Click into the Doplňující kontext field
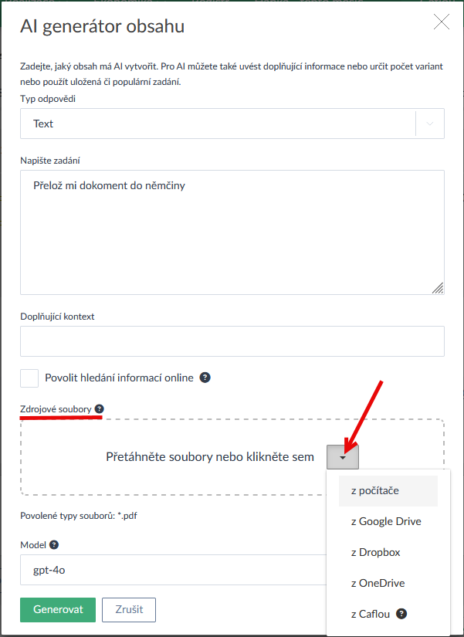 coord(232,341)
